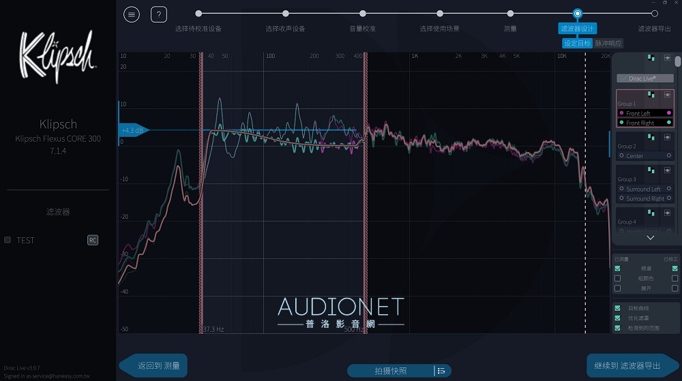The width and height of the screenshot is (682, 381).
Task: Select Surround Left channel
Action: tap(644, 189)
